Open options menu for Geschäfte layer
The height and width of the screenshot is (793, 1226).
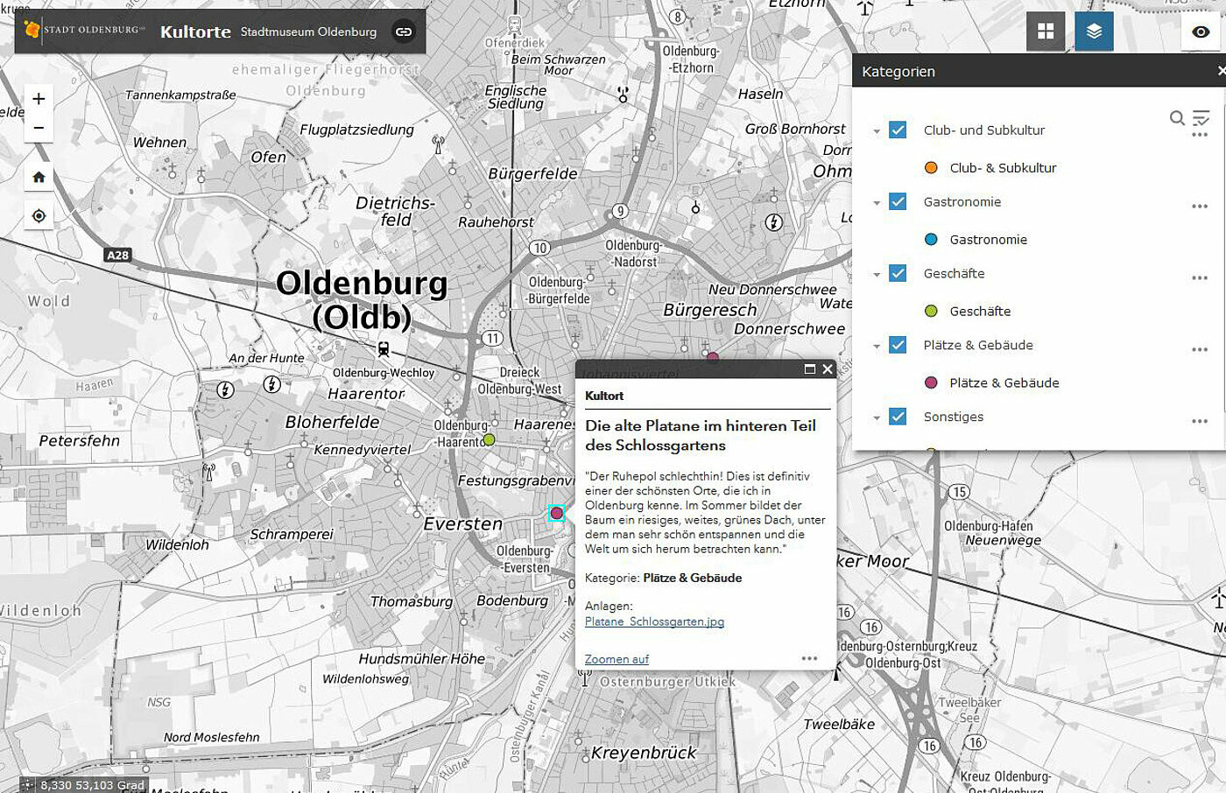coord(1200,278)
